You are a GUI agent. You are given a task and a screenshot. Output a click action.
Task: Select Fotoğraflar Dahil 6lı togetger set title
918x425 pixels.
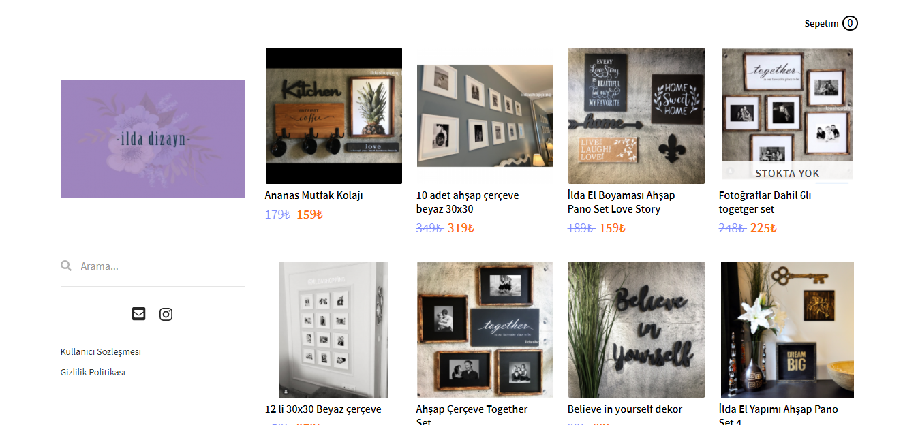(765, 202)
